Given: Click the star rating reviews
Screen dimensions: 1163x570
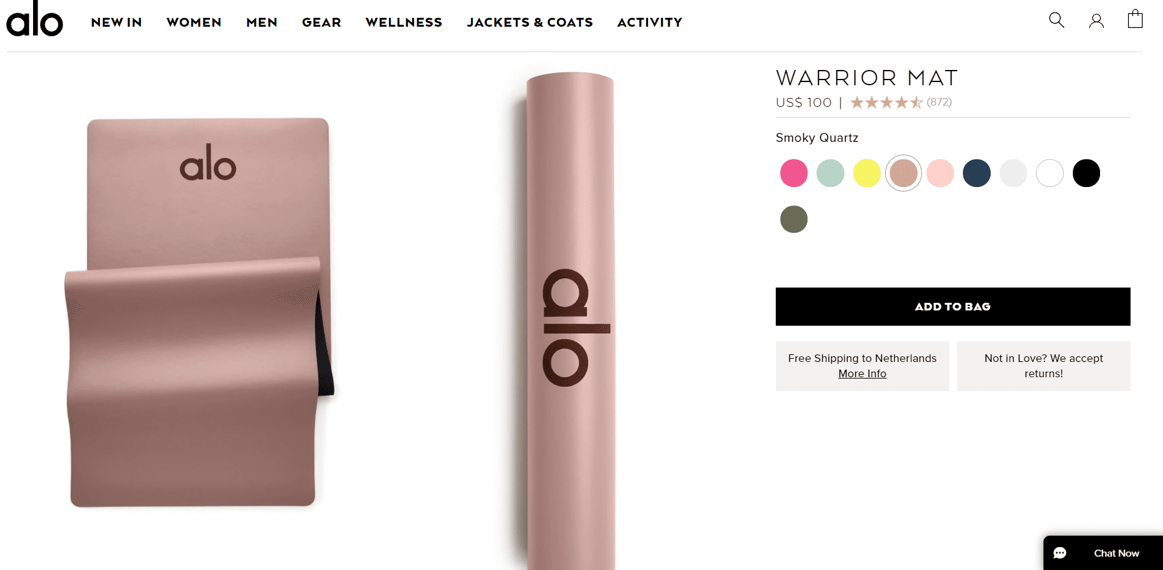Looking at the screenshot, I should [x=900, y=102].
